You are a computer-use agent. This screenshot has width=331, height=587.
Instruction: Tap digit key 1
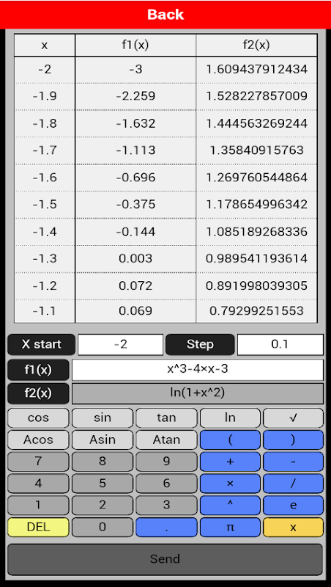tap(38, 506)
